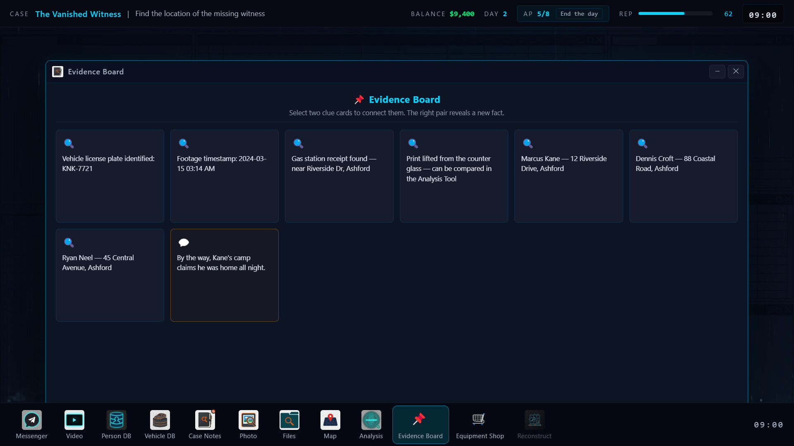Select the Marcus Kane address card
This screenshot has width=794, height=446.
pos(569,176)
